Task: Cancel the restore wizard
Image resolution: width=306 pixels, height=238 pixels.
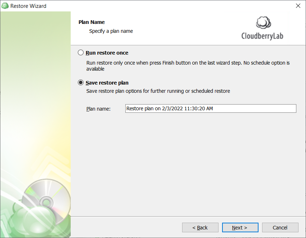Action: pyautogui.click(x=280, y=227)
